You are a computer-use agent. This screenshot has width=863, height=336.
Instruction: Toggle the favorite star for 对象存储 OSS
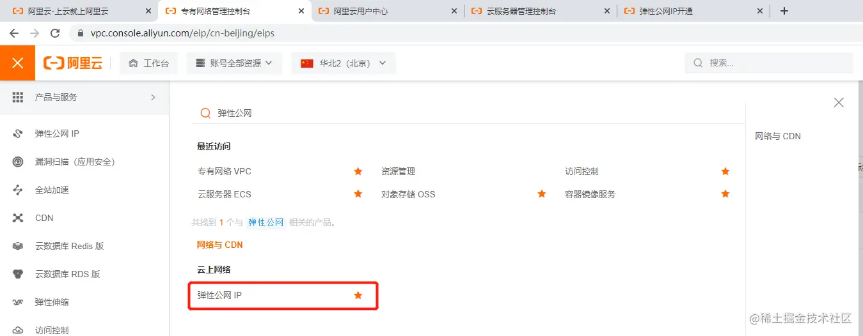pyautogui.click(x=542, y=194)
